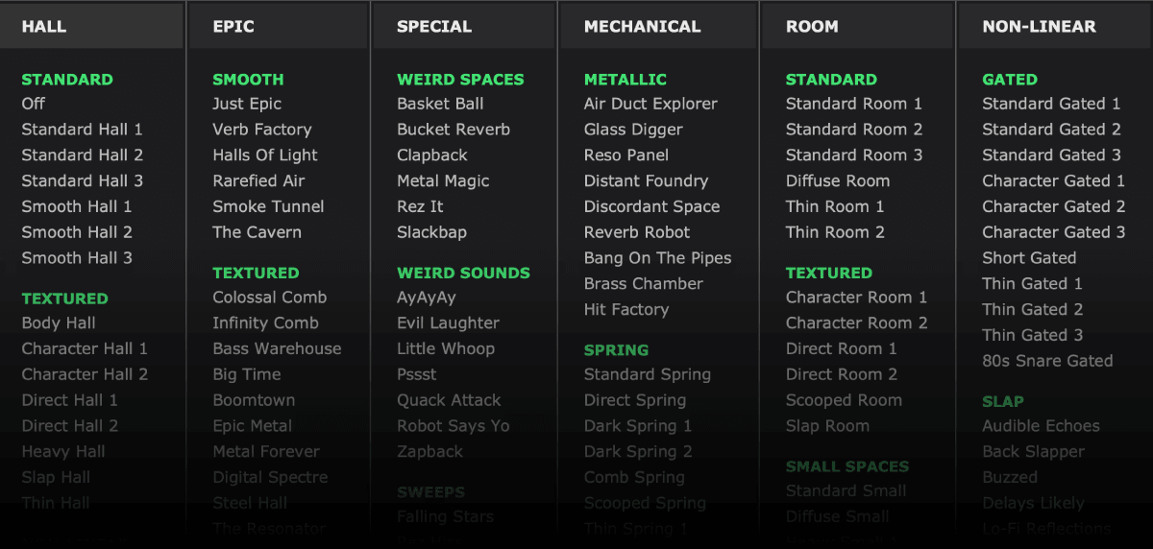
Task: Choose the Reverb Robot preset
Action: pos(637,232)
